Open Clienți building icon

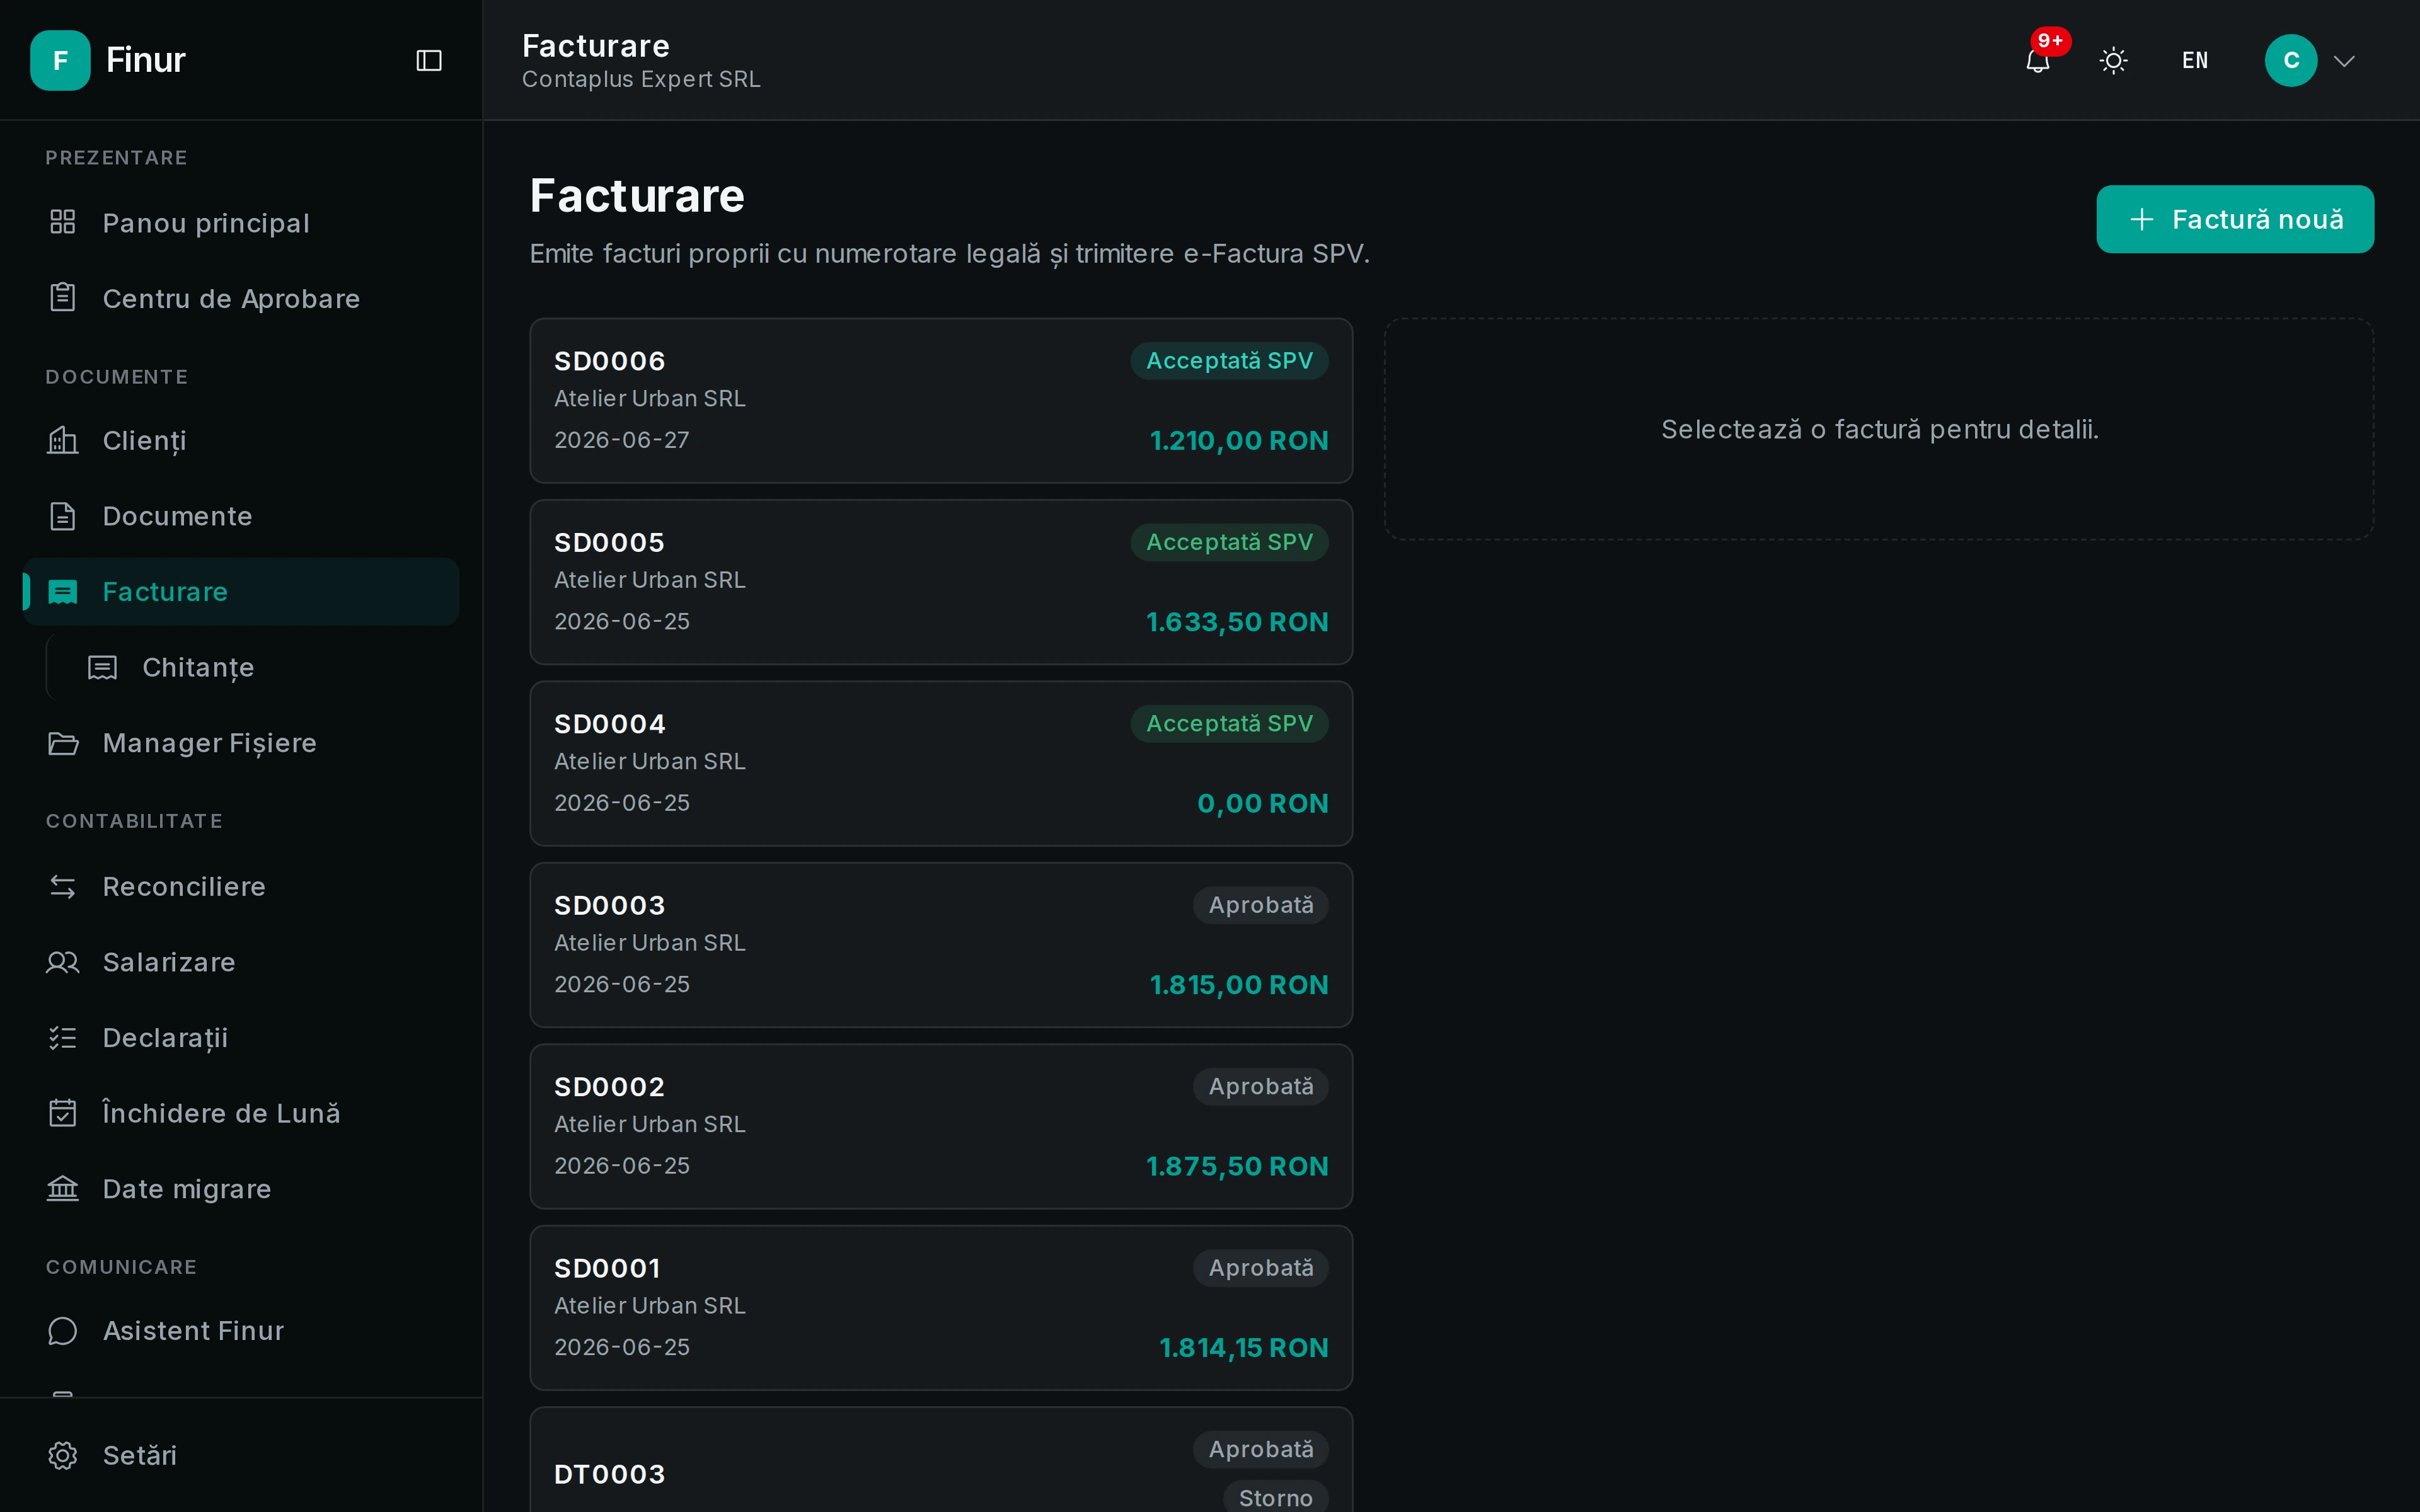pos(63,440)
